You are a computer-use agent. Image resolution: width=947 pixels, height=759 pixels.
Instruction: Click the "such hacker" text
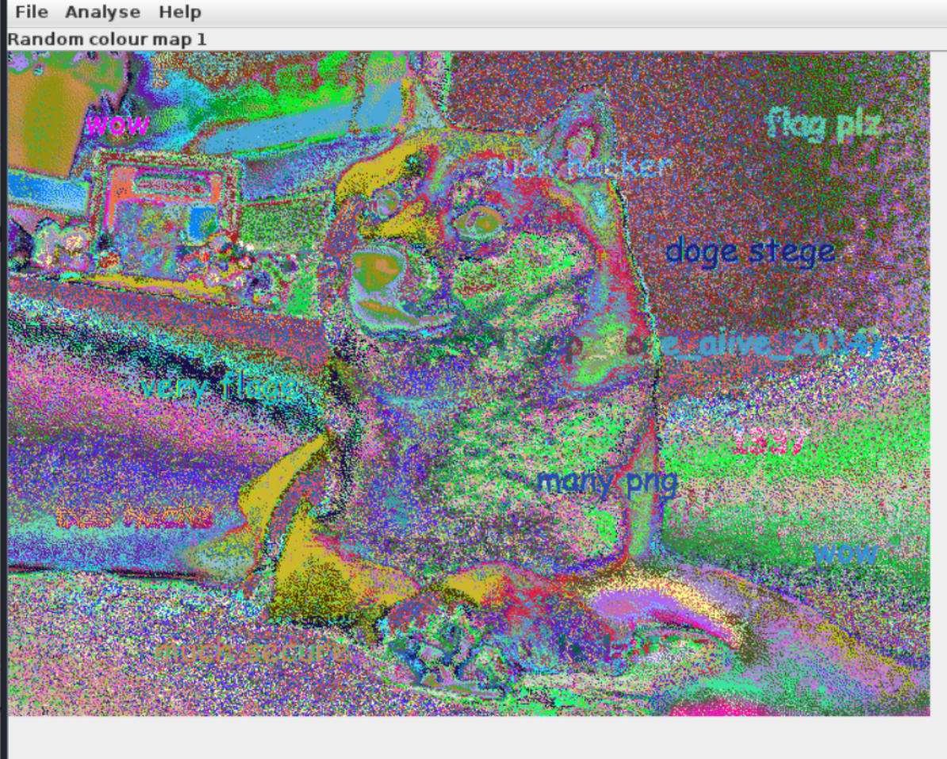pyautogui.click(x=577, y=167)
